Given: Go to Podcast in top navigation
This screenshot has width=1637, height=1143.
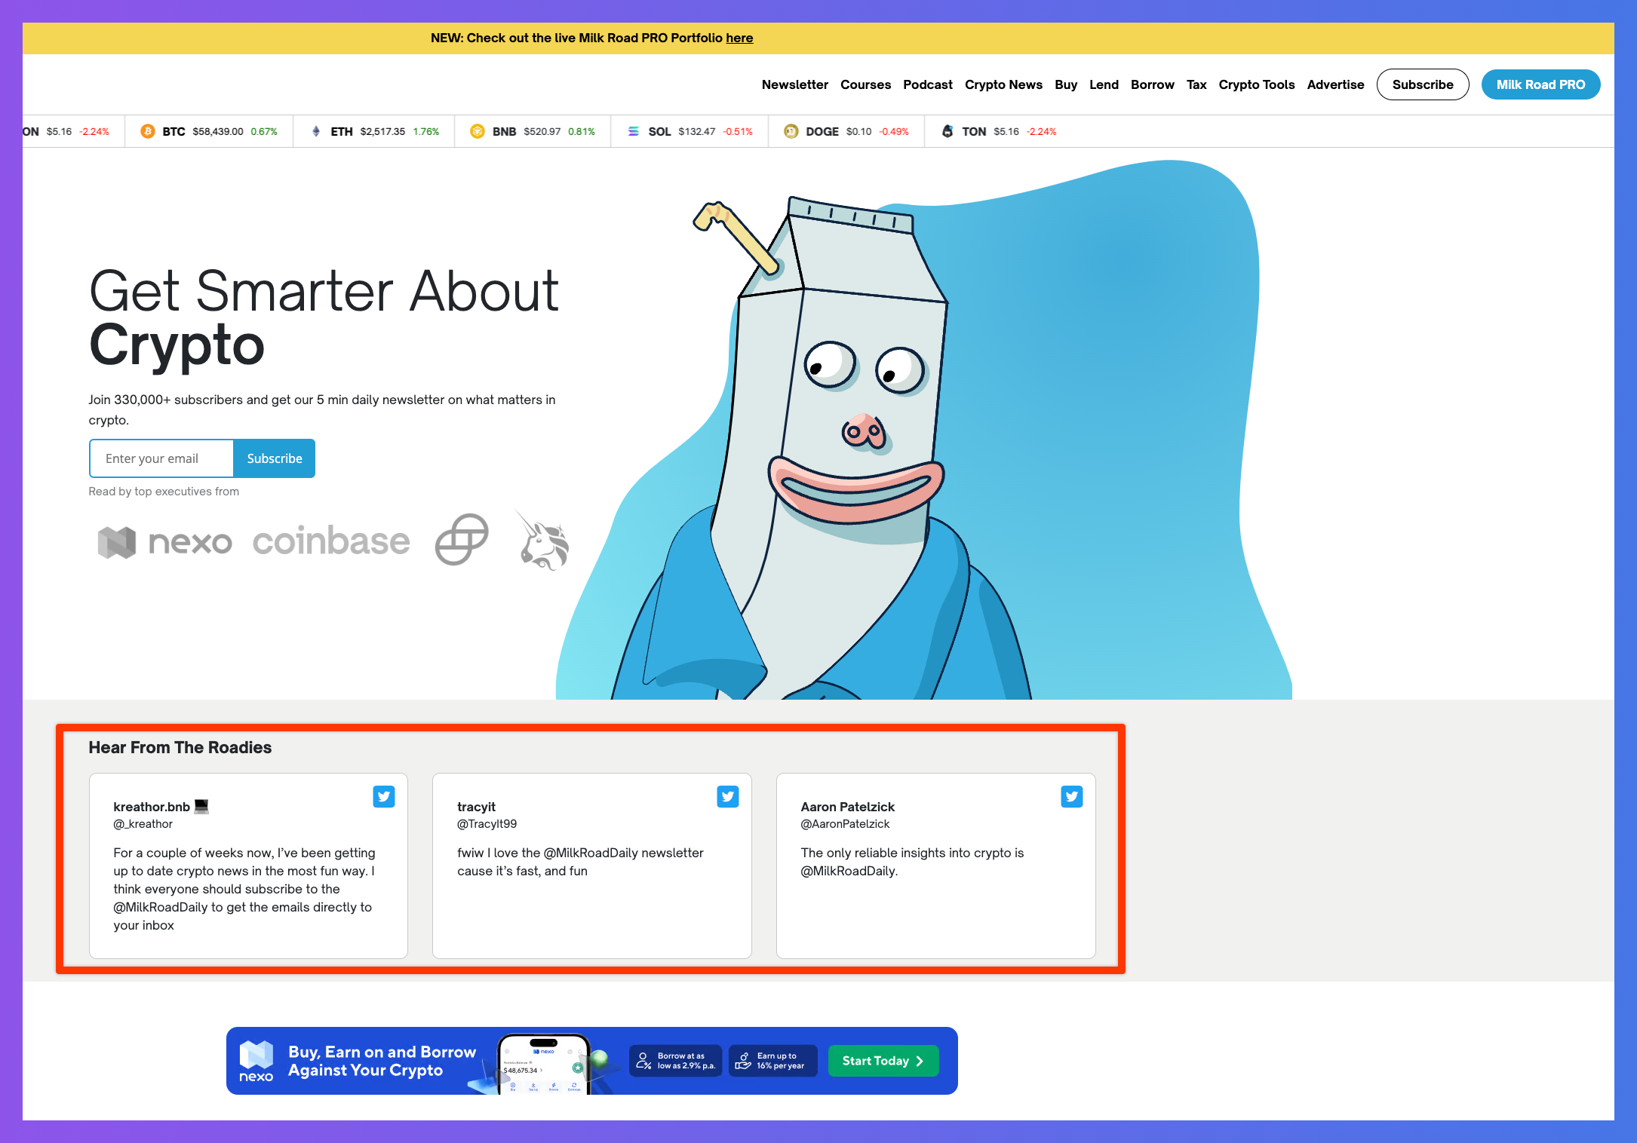Looking at the screenshot, I should tap(927, 84).
